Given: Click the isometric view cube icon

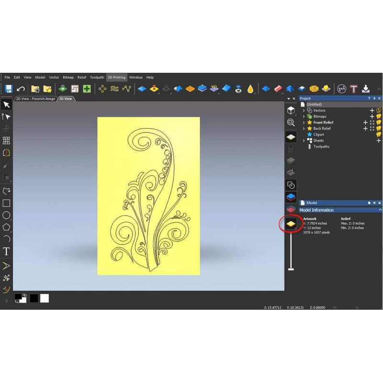Looking at the screenshot, I should point(291,111).
